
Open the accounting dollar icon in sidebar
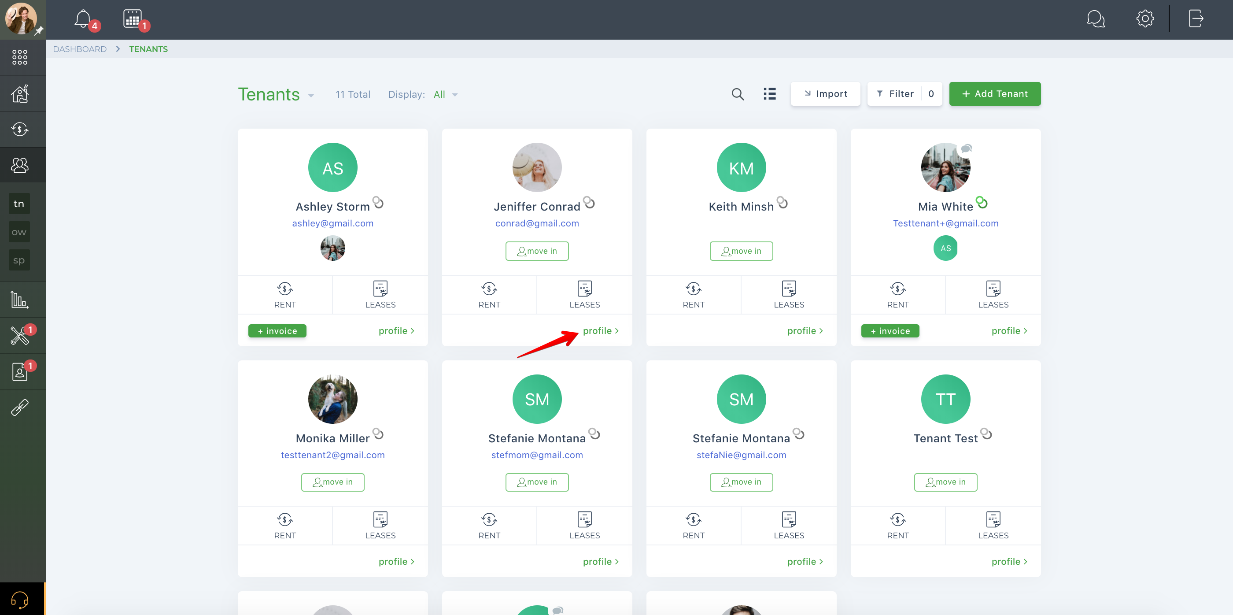20,130
